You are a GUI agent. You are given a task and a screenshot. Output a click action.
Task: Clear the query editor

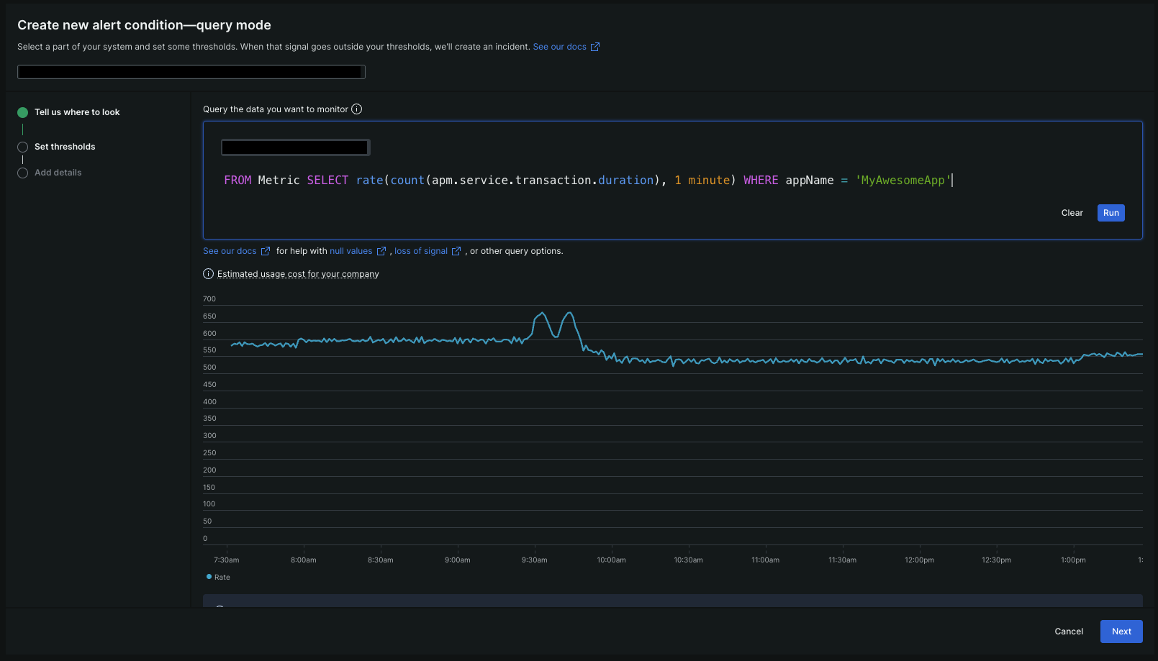point(1072,213)
